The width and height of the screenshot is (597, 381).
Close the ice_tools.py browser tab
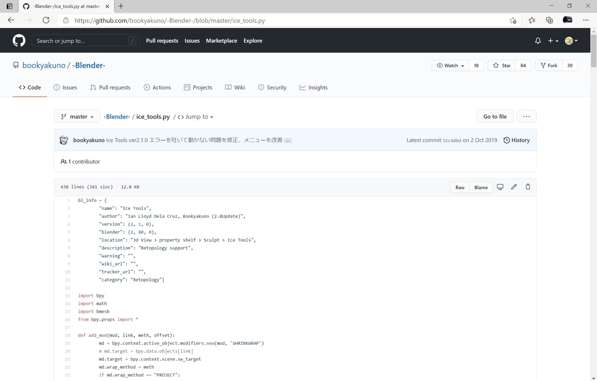point(108,6)
